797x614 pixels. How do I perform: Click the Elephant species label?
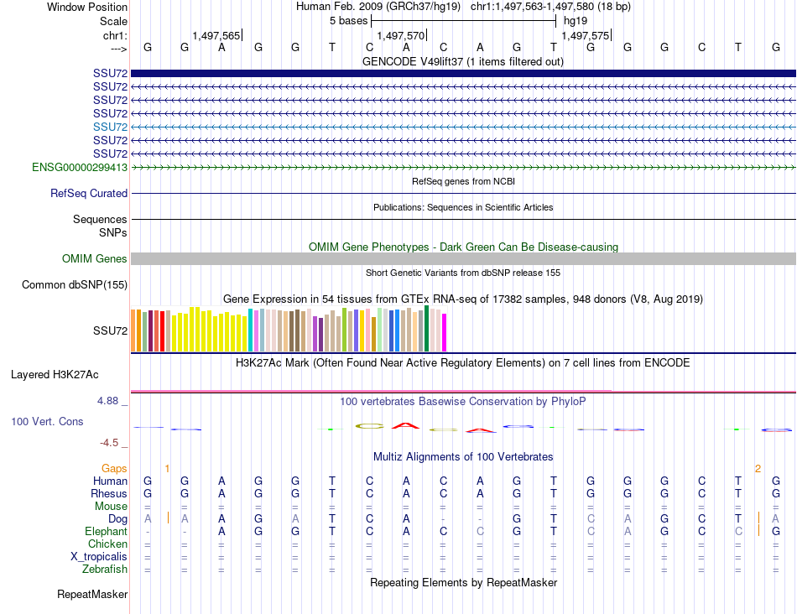pyautogui.click(x=107, y=531)
